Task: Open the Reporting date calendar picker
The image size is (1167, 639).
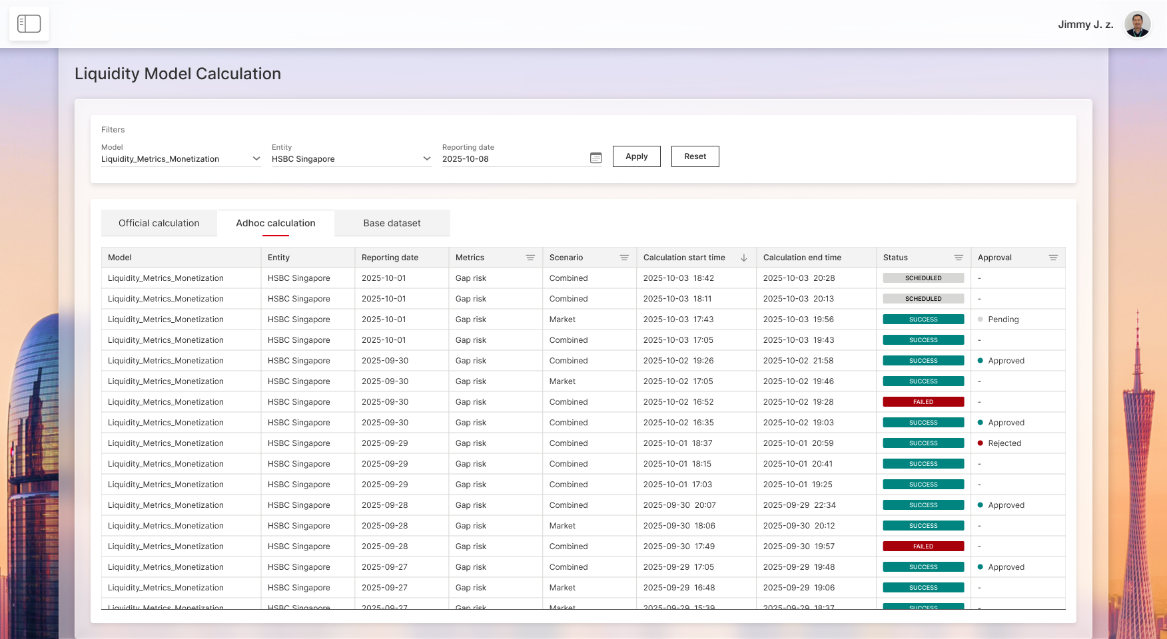Action: pyautogui.click(x=595, y=158)
